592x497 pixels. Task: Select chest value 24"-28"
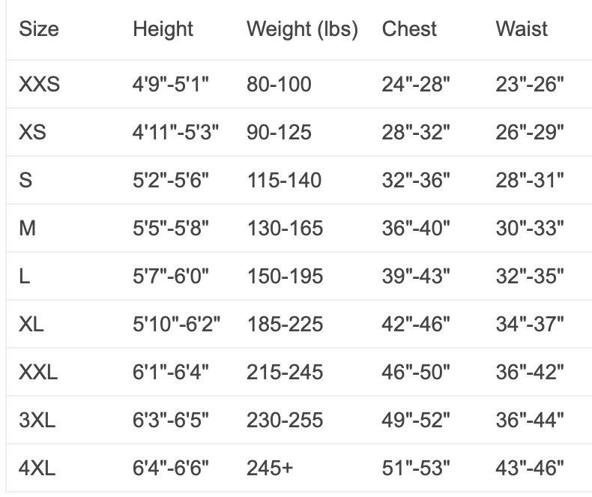click(x=416, y=84)
